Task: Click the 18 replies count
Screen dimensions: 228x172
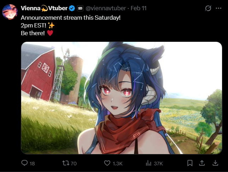Action: coord(32,164)
